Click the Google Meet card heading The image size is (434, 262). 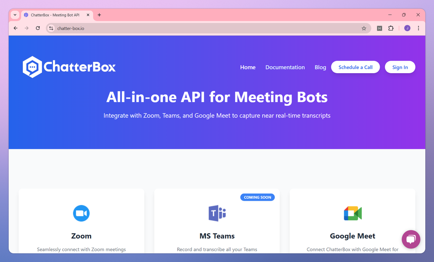pos(353,236)
